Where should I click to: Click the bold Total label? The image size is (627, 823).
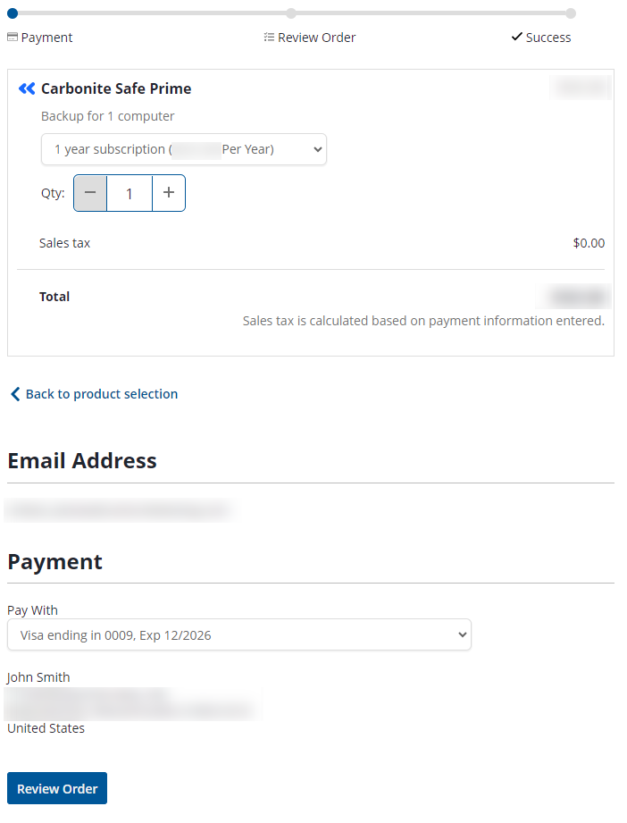(x=54, y=297)
